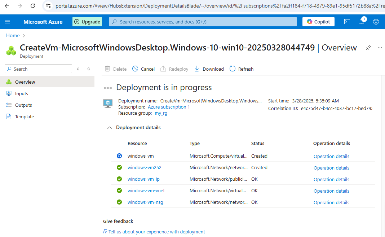Screen dimensions: 385x237
Task: Download the deployment details
Action: 209,69
